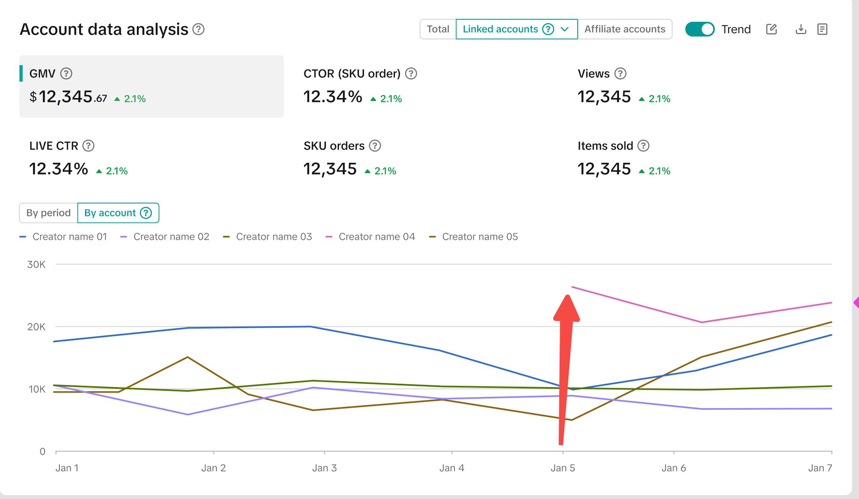Viewport: 859px width, 499px height.
Task: Hide Creator name 04 series in legend
Action: pyautogui.click(x=376, y=237)
